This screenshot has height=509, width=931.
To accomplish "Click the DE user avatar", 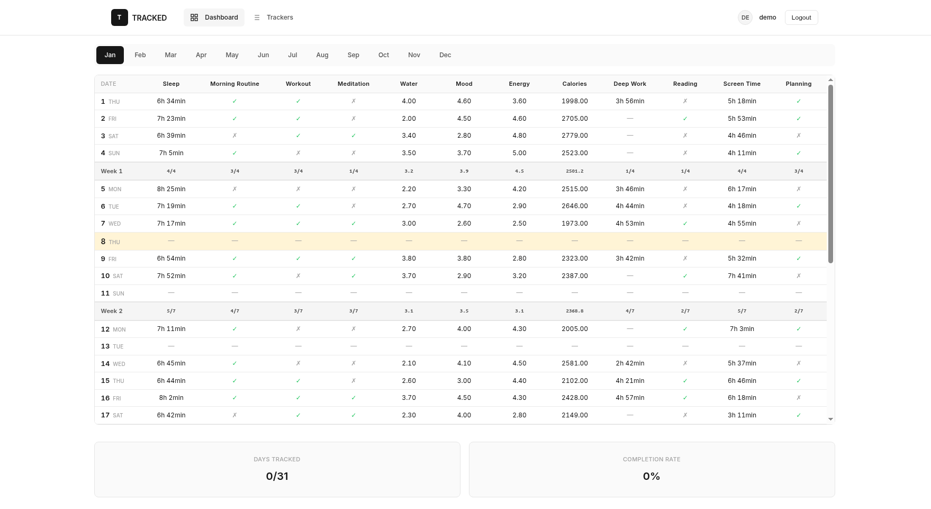I will (745, 17).
